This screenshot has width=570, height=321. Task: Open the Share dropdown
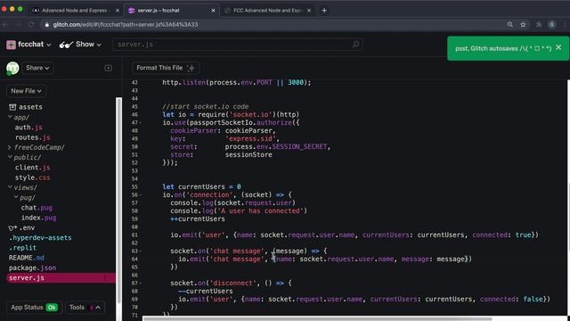coord(37,68)
